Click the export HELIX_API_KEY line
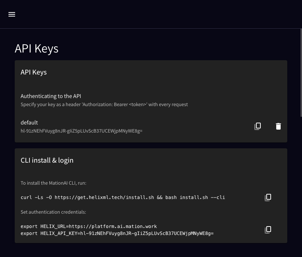Screen dimensions: 302x257 point(117,234)
